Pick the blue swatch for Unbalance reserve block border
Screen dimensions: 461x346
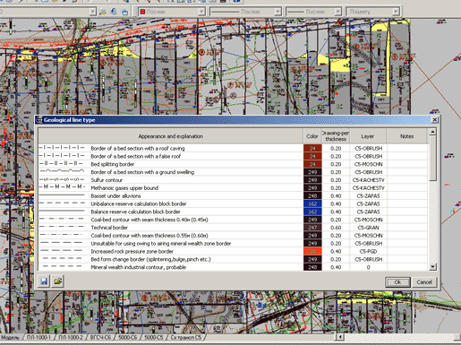tap(312, 203)
